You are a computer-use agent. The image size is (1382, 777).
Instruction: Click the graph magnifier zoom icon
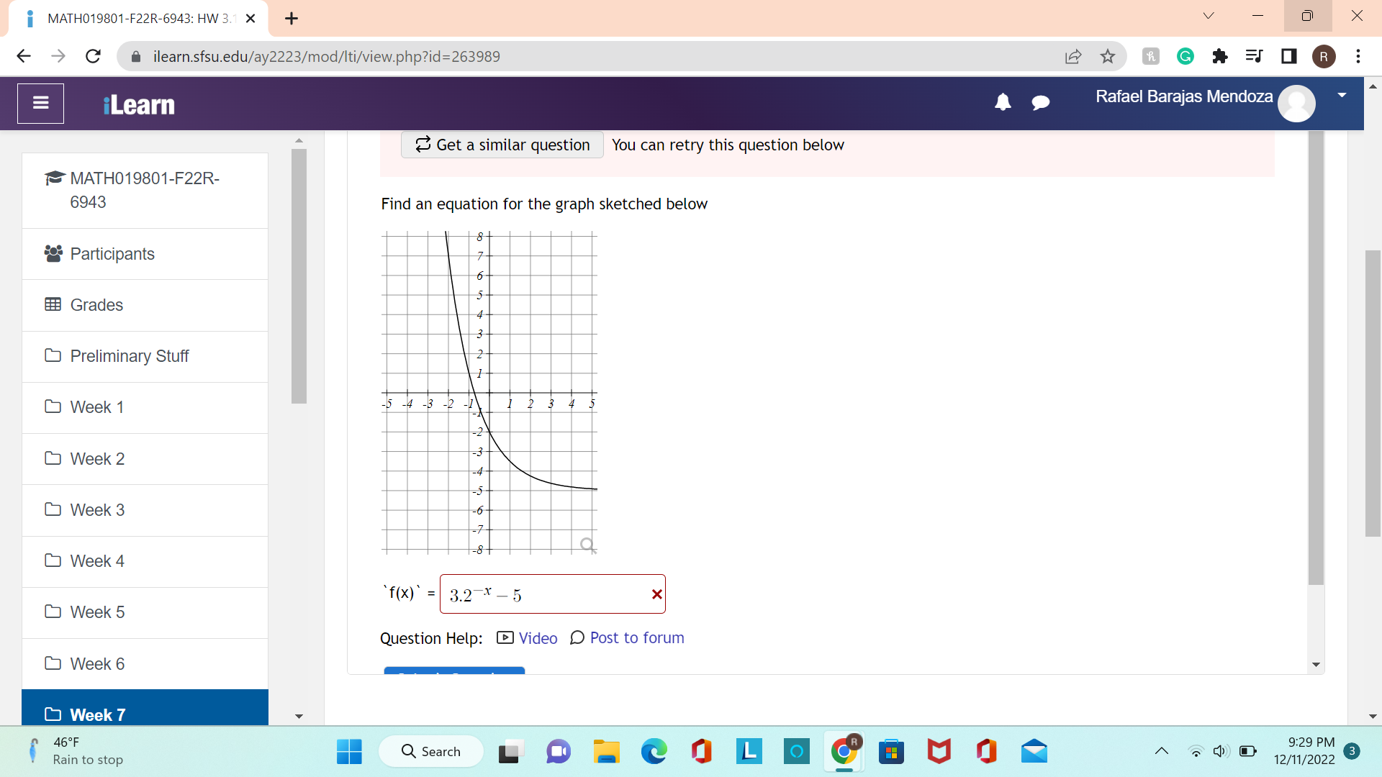click(587, 545)
